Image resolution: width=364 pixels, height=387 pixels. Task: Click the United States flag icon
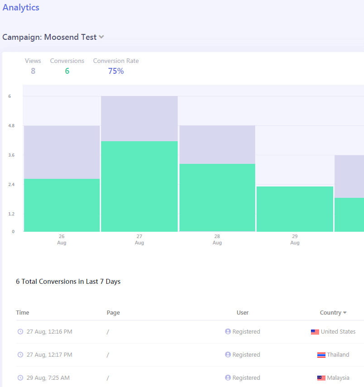[x=315, y=332]
